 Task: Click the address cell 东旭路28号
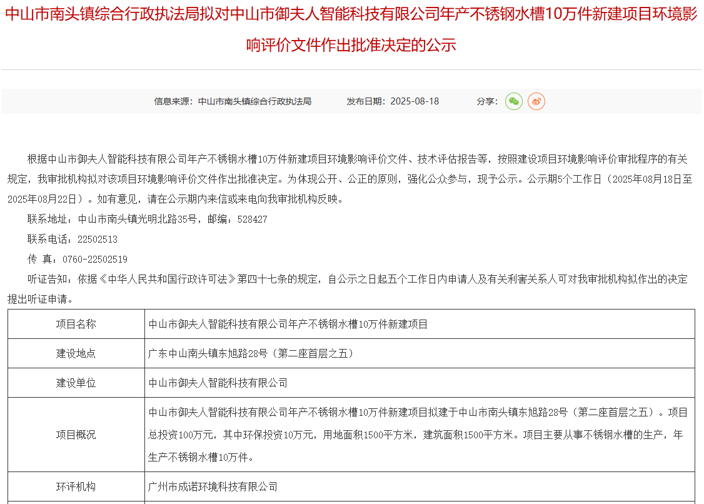(x=251, y=353)
